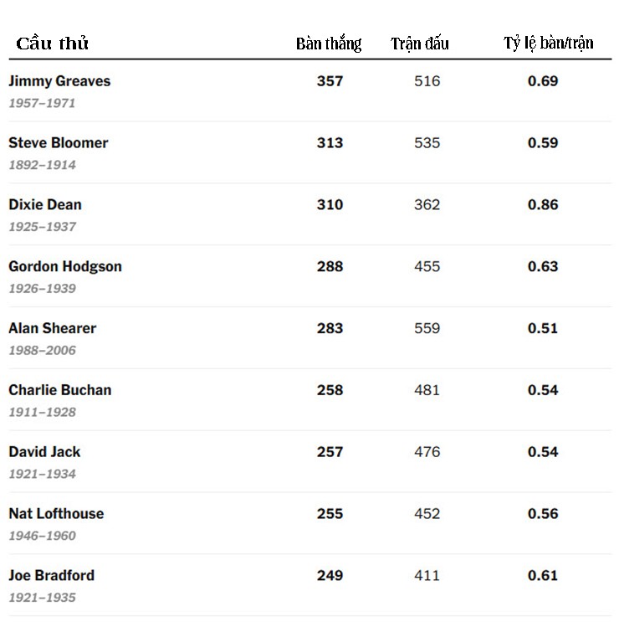The height and width of the screenshot is (627, 619).
Task: Click Alan Shearer's 559 matches value
Action: pos(427,328)
